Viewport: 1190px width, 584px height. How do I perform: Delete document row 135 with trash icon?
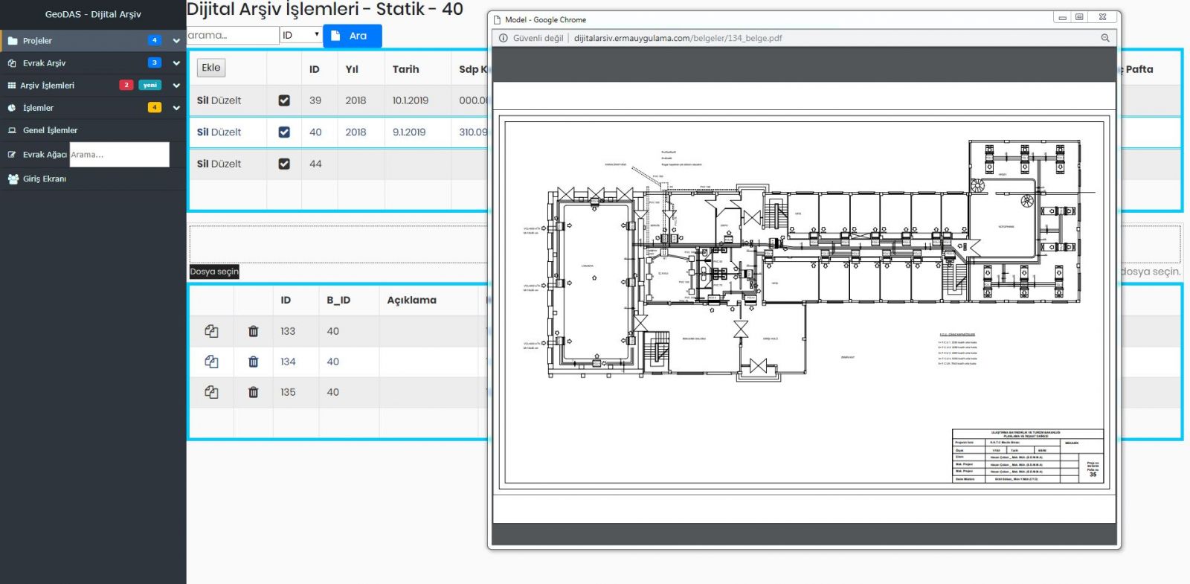tap(253, 392)
